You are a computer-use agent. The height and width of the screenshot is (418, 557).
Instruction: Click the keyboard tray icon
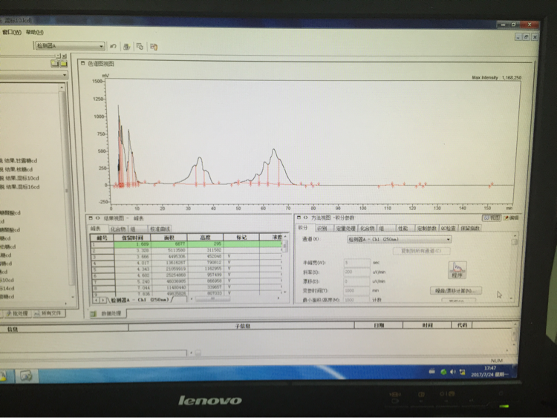pyautogui.click(x=432, y=371)
